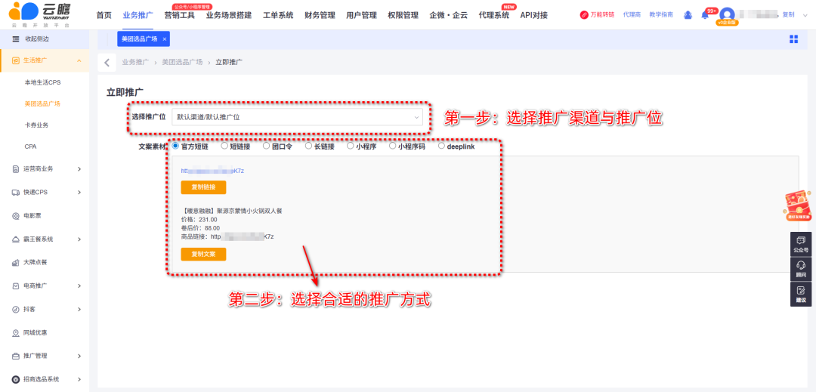816x392 pixels.
Task: Expand the 霸王餐系统 chevron
Action: point(79,239)
